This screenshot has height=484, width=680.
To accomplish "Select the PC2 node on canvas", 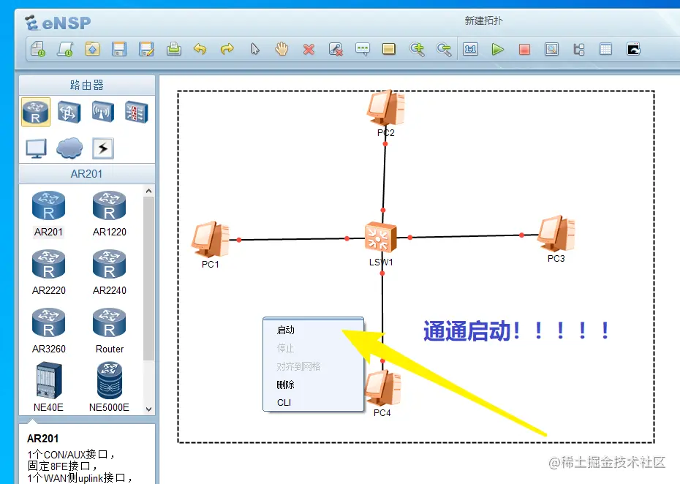I will tap(386, 109).
